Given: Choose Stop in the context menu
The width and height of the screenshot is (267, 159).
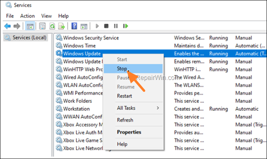Looking at the screenshot, I should [x=133, y=69].
